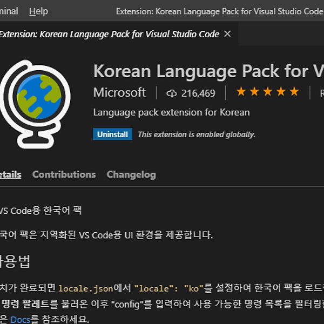Open the Help menu

click(38, 11)
